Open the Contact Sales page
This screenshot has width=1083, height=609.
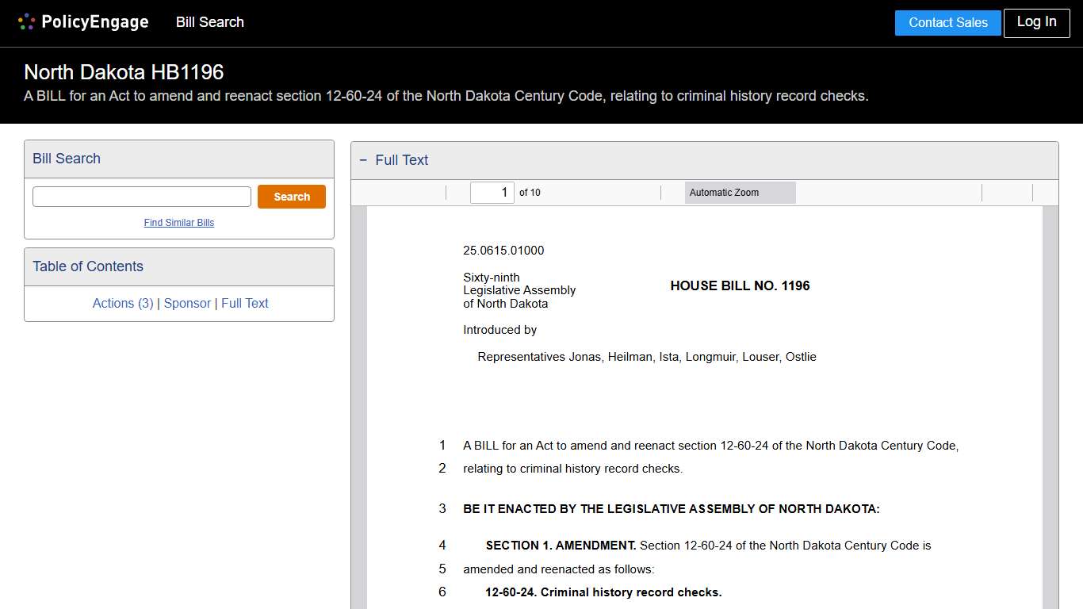pos(947,22)
